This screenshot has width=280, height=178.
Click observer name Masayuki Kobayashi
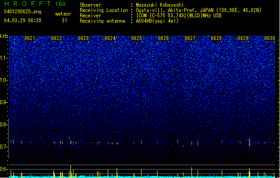tap(160, 5)
